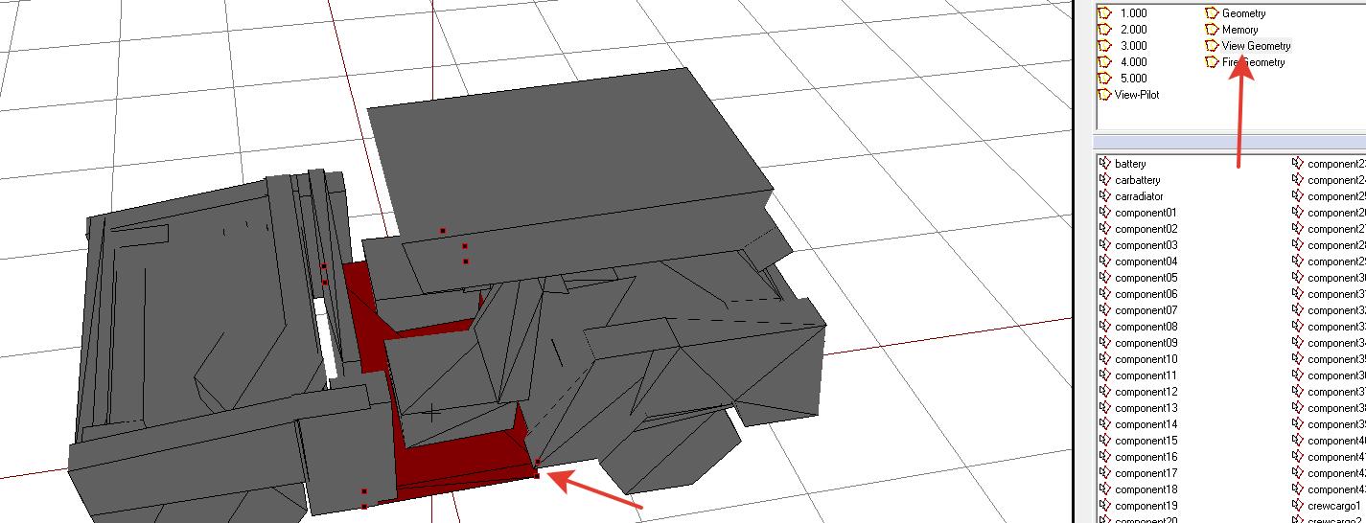Click the component05 selection
This screenshot has height=523, width=1366.
click(x=1146, y=278)
